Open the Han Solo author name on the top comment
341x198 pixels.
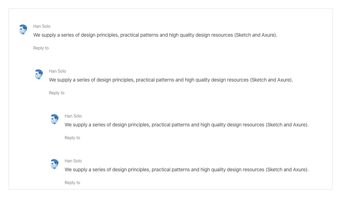(42, 26)
